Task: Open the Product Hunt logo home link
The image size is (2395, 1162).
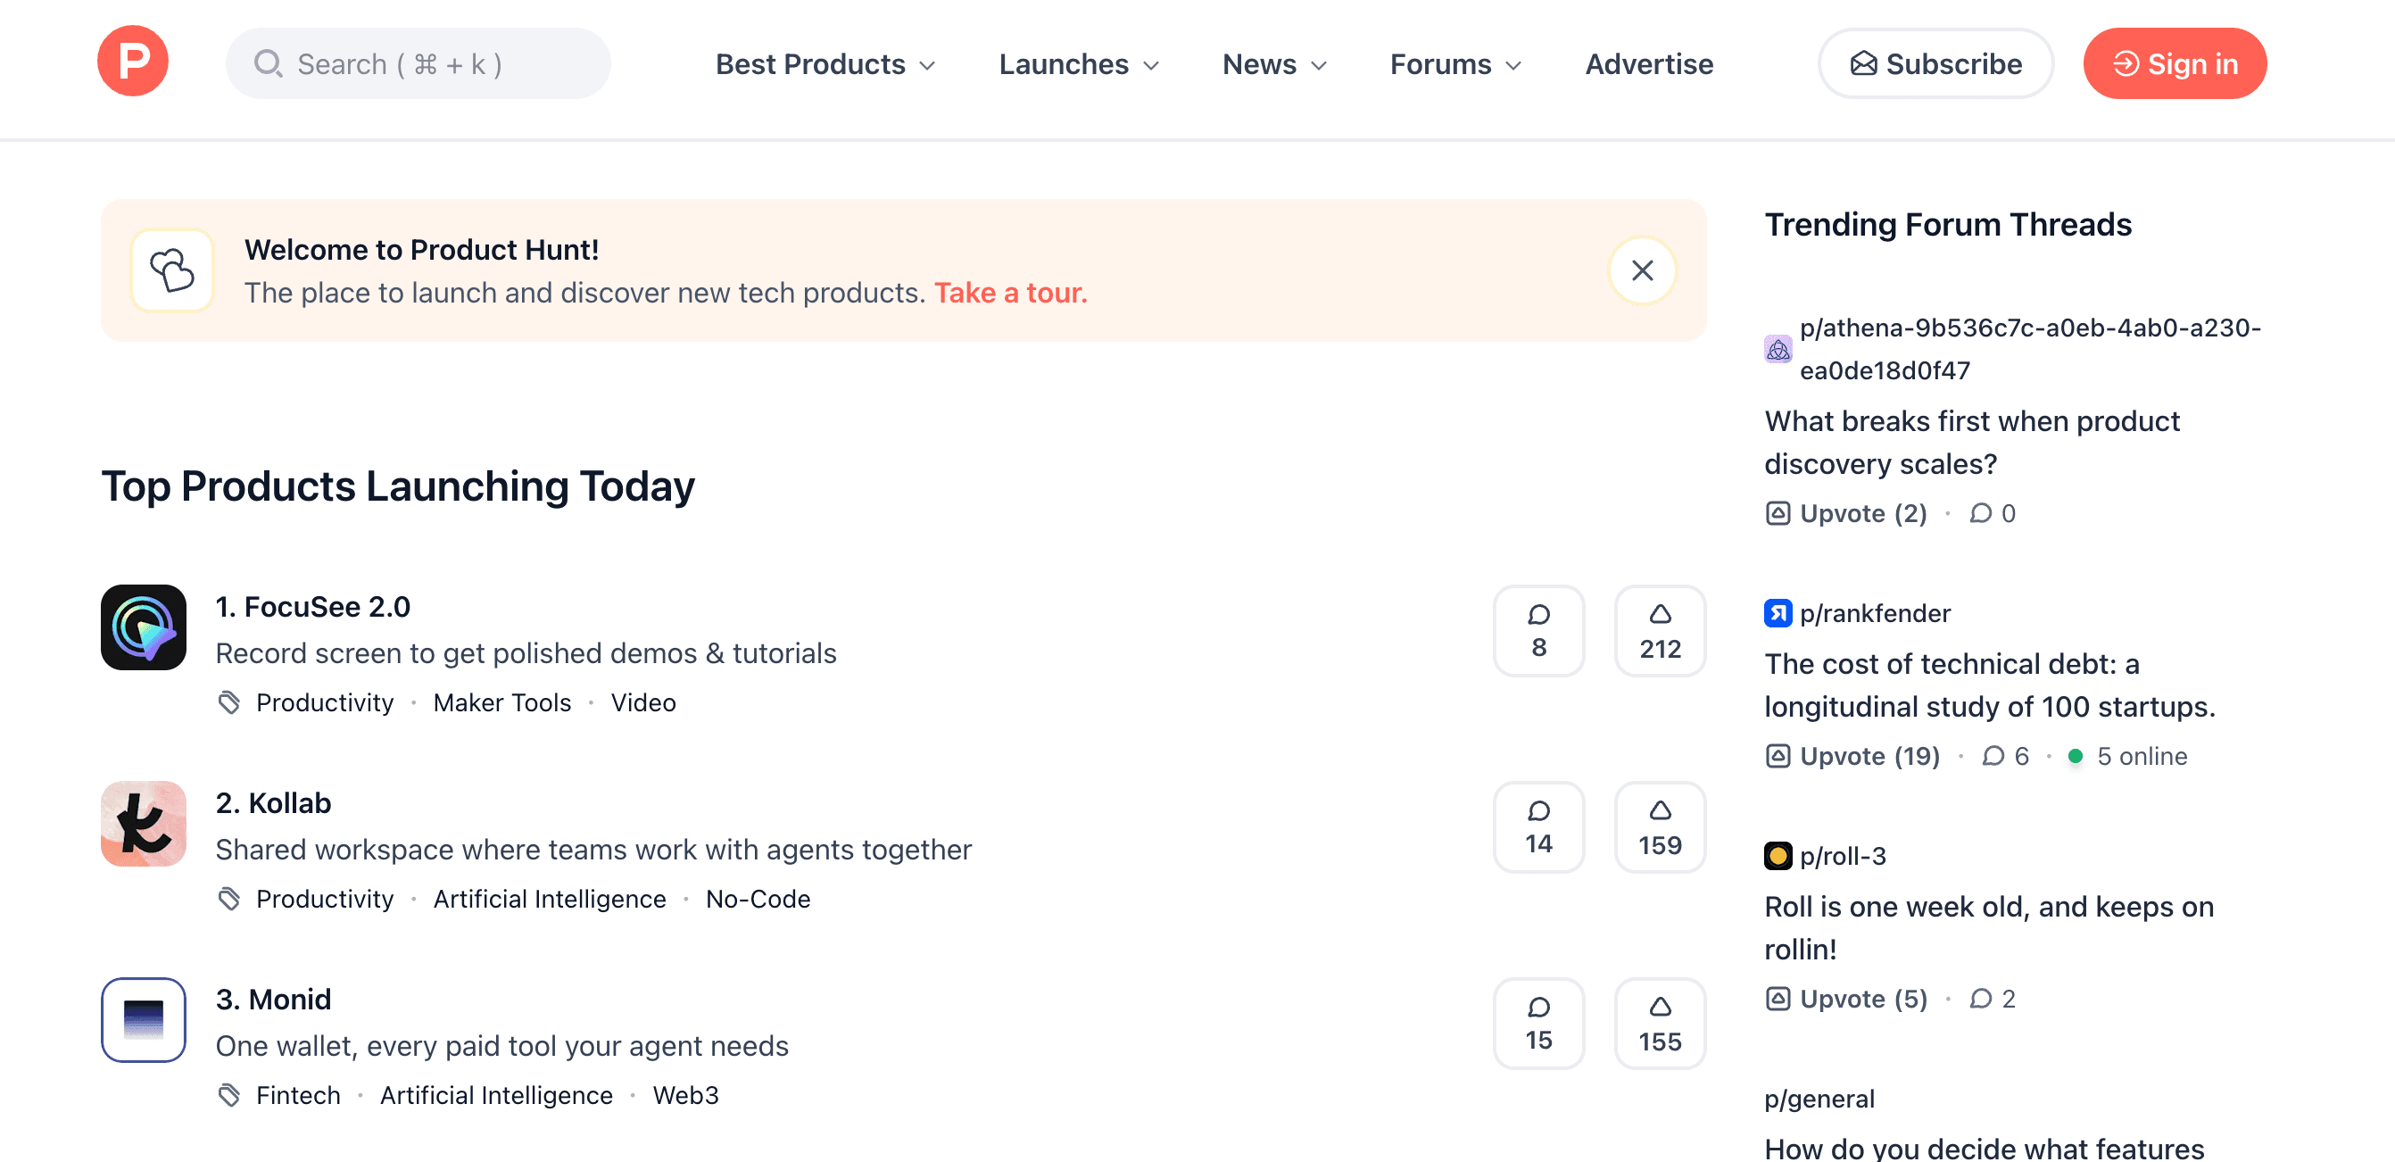Action: pos(133,62)
